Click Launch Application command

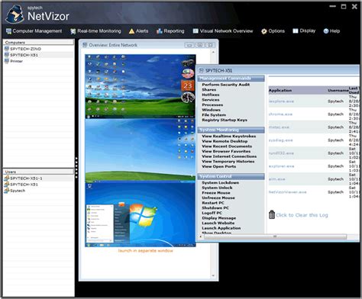221,228
